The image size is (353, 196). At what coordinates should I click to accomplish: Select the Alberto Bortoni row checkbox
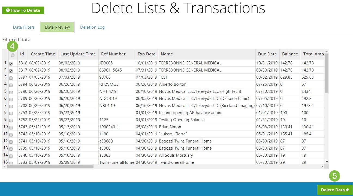(x=11, y=85)
